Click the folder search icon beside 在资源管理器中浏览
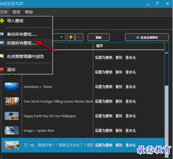173x159 pixels. [2, 56]
